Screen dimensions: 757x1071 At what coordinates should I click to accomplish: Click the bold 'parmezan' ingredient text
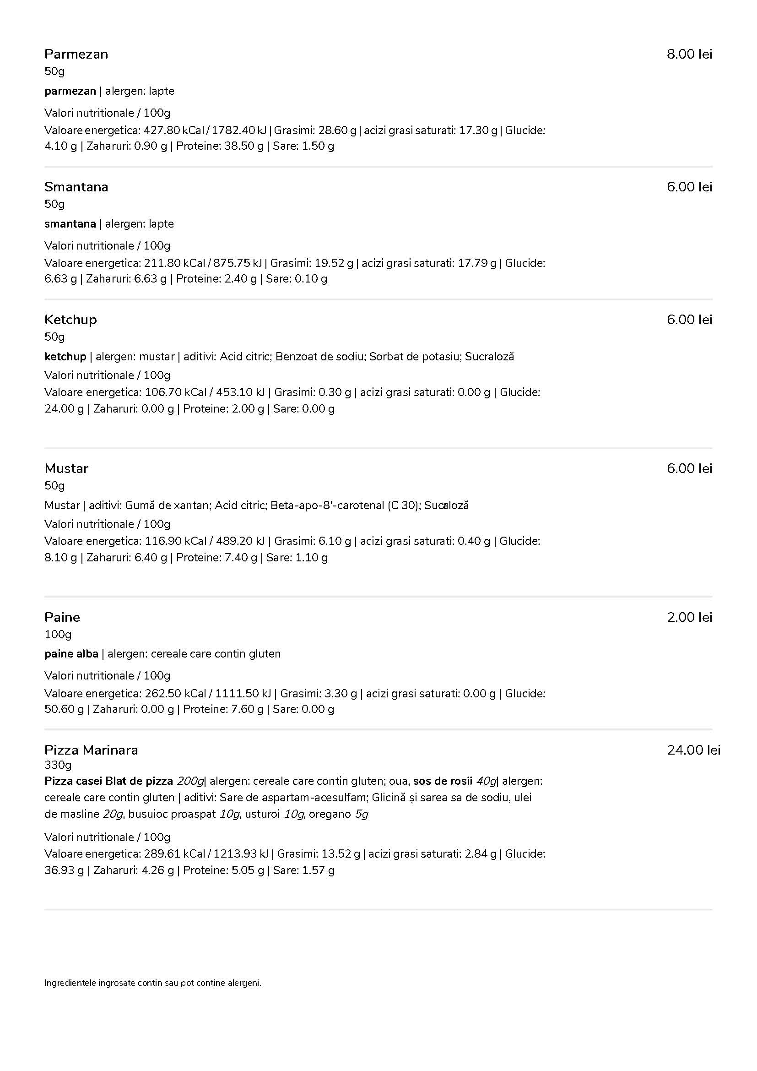click(x=70, y=92)
